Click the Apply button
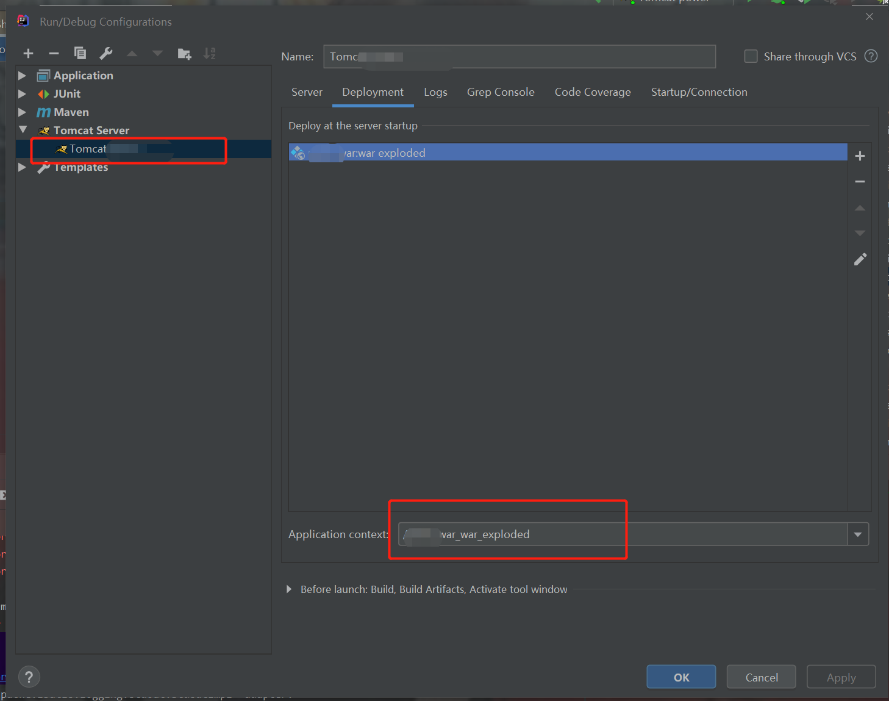 (841, 677)
